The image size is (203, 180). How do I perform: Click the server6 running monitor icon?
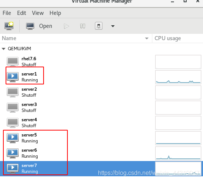coord(13,153)
